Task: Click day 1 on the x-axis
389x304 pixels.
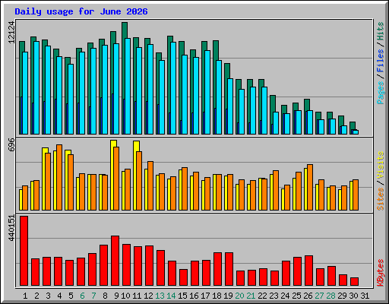Action: click(x=25, y=296)
